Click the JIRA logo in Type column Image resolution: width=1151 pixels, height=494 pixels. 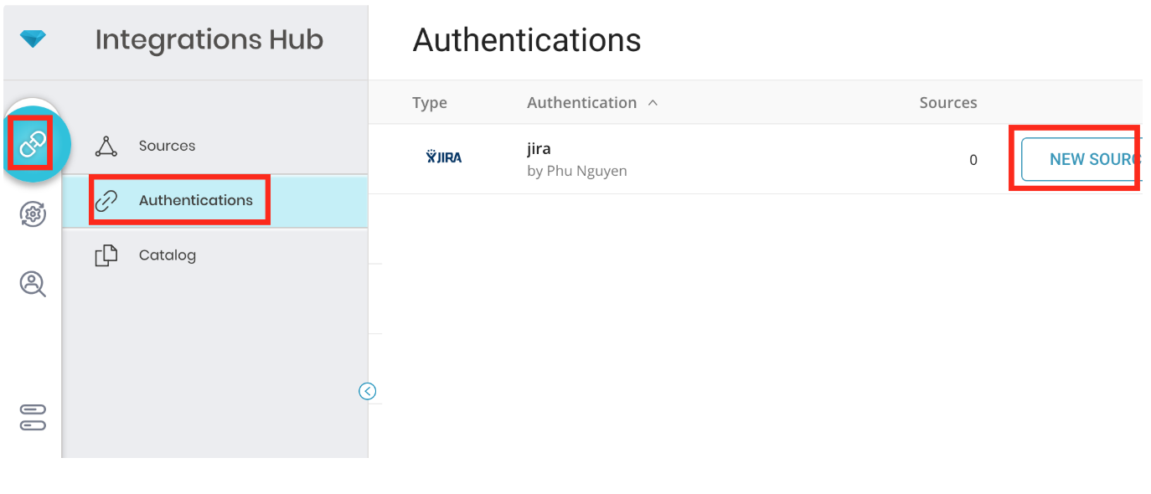coord(444,157)
